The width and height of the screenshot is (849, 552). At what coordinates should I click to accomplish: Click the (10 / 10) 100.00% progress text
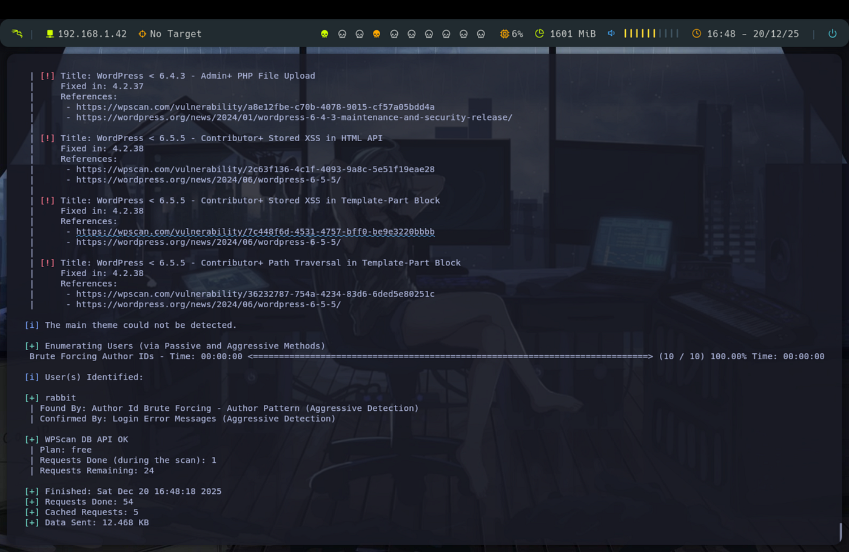tap(703, 357)
